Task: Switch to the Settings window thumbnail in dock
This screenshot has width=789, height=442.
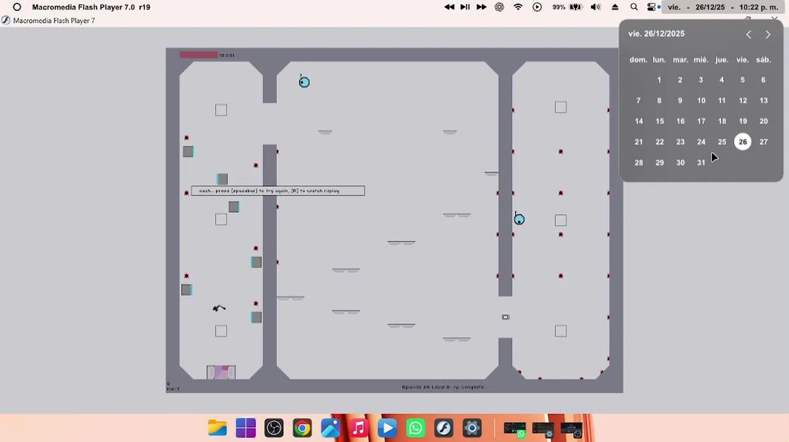Action: (543, 429)
